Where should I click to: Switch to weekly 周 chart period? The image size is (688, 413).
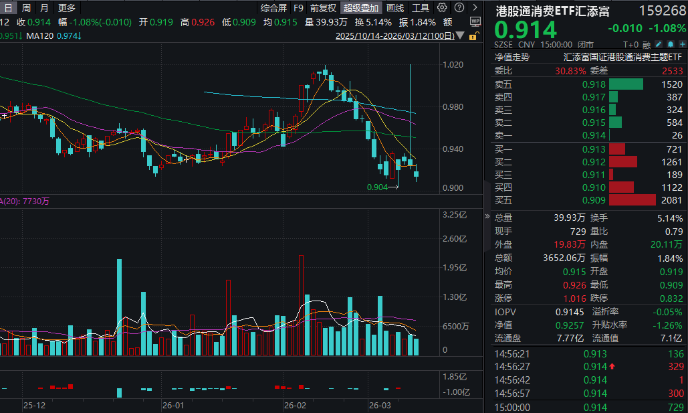click(26, 8)
